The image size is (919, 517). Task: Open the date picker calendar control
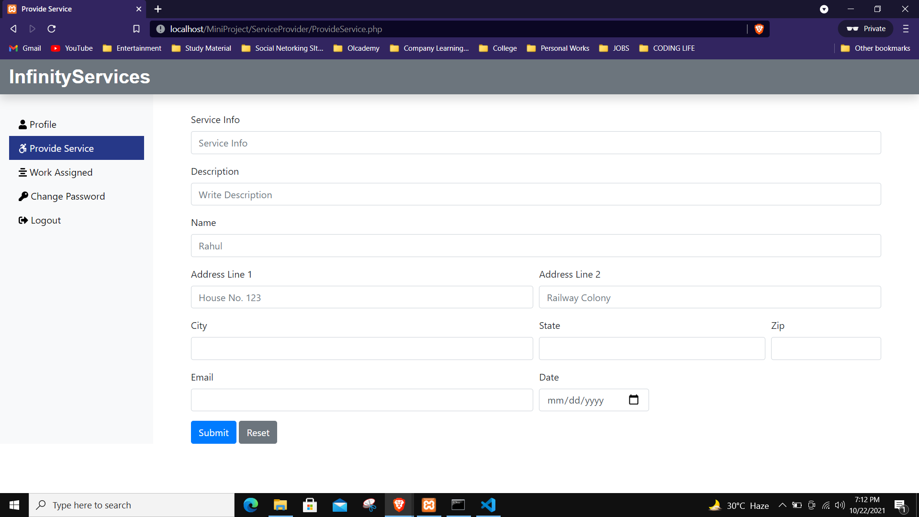[x=634, y=400]
